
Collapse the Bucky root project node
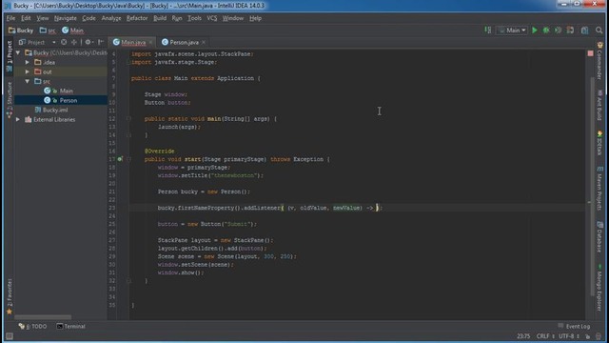click(x=18, y=52)
